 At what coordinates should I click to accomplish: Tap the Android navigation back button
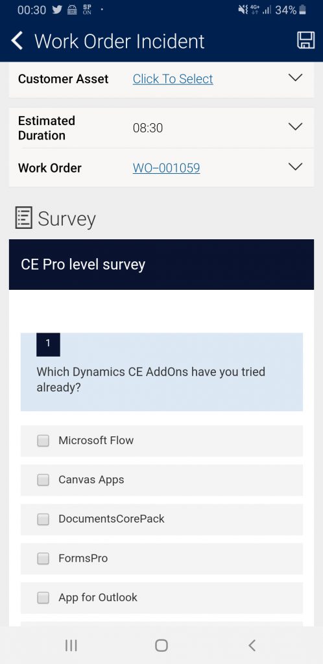tap(252, 645)
